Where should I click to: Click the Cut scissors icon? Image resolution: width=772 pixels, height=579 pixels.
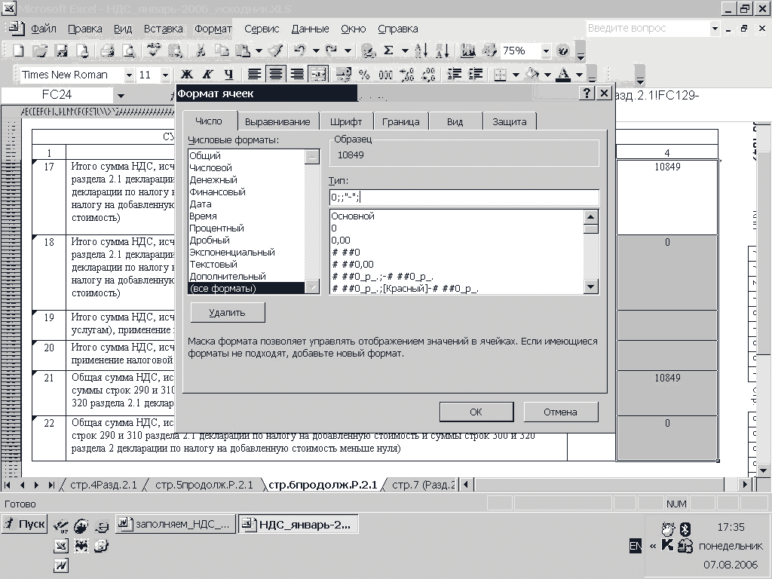tap(201, 51)
